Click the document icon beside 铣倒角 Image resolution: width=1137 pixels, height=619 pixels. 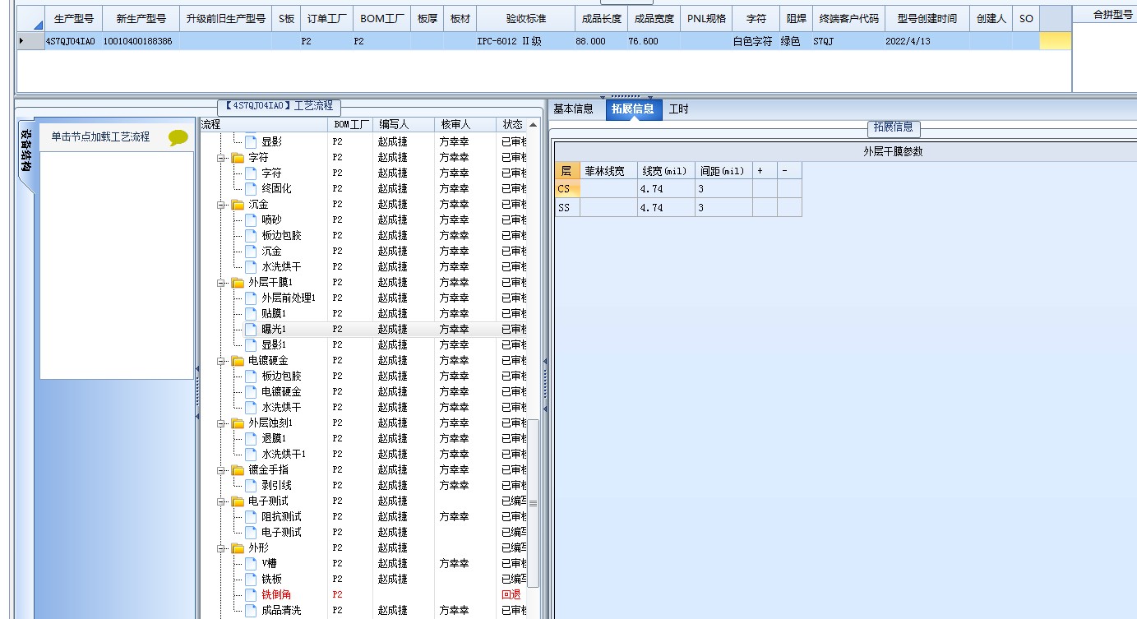[x=251, y=595]
